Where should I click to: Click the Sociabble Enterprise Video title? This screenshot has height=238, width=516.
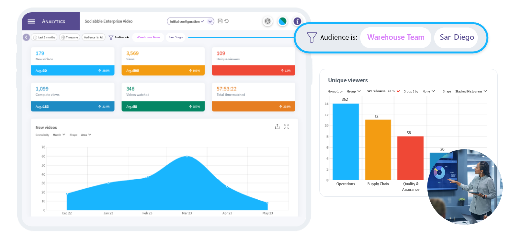tap(109, 21)
